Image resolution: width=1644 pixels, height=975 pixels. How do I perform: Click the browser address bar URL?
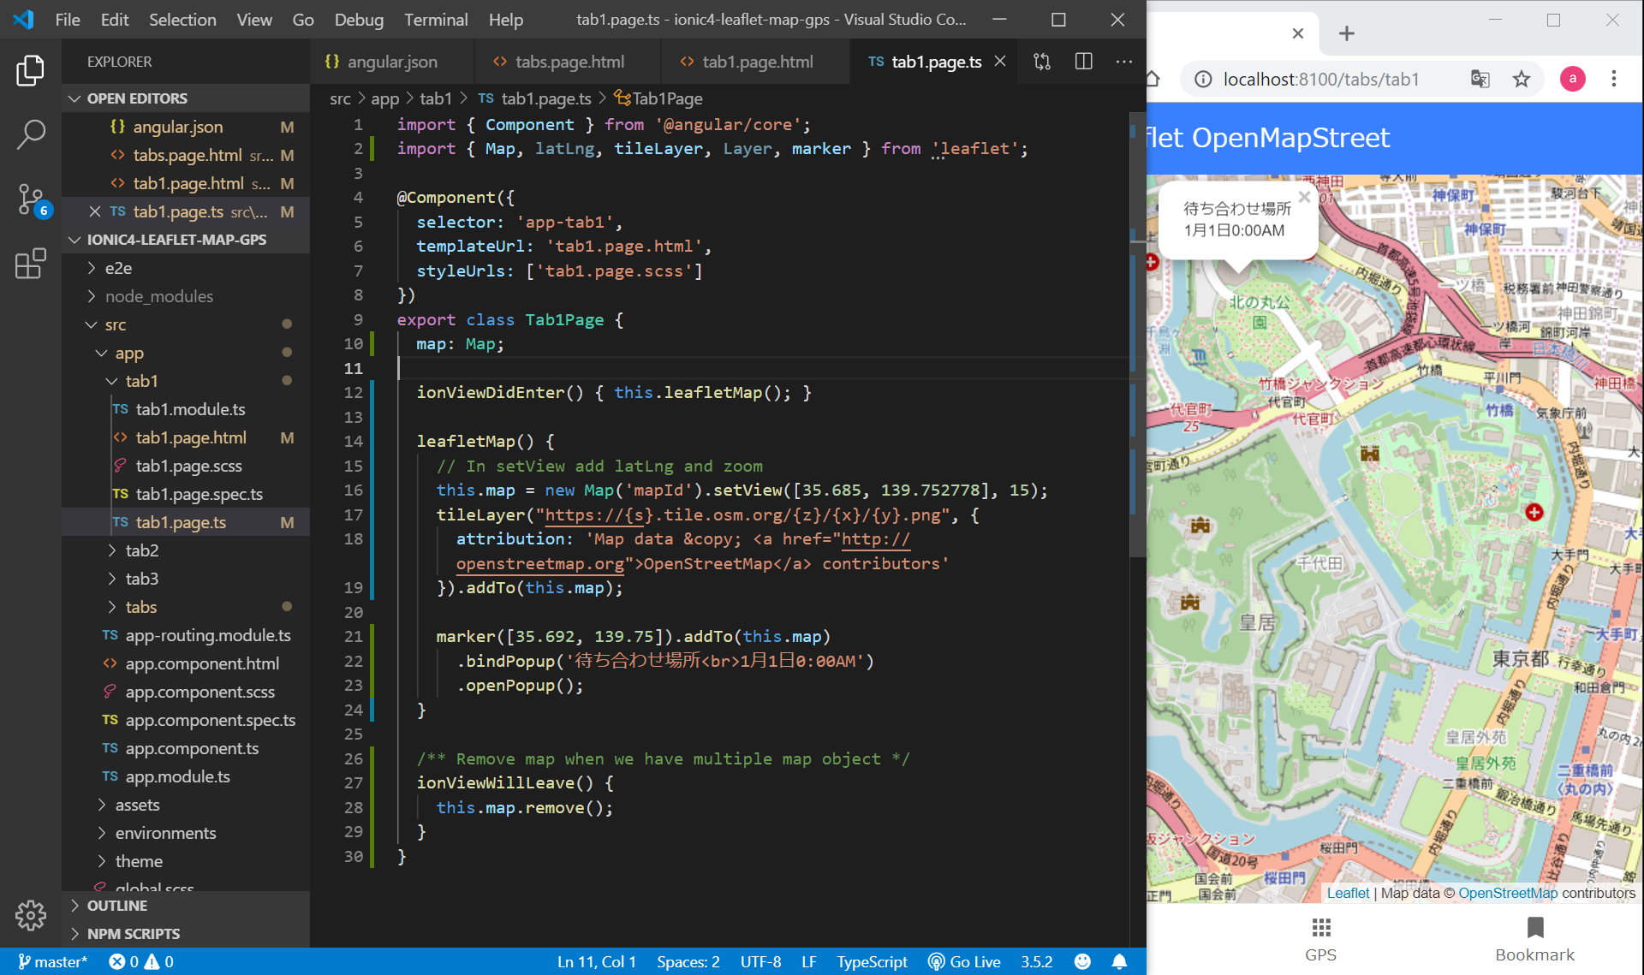(x=1320, y=80)
